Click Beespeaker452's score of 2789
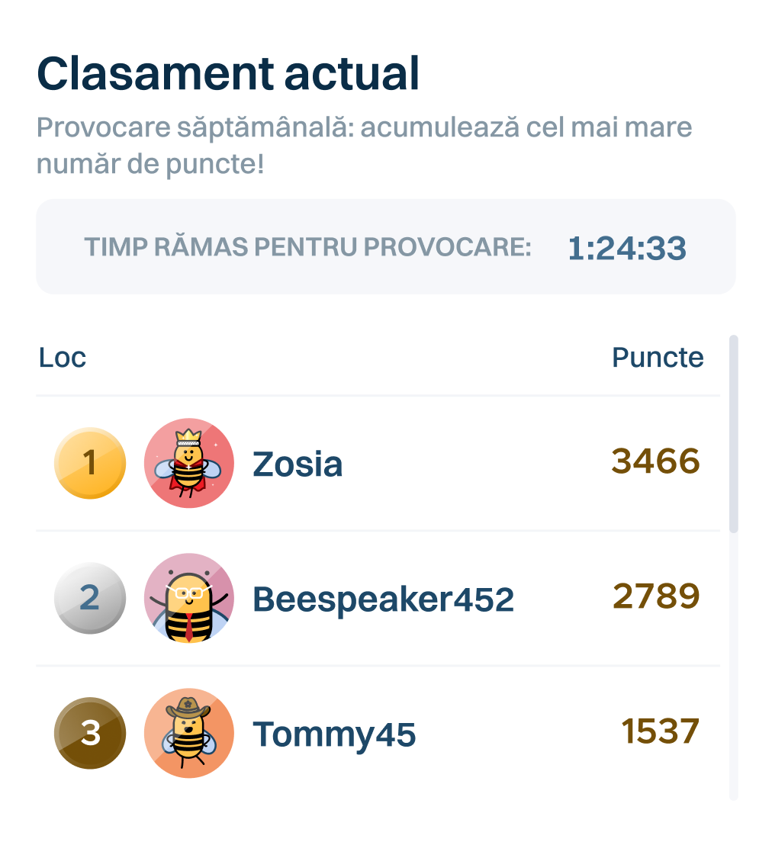The image size is (772, 842). click(x=655, y=596)
